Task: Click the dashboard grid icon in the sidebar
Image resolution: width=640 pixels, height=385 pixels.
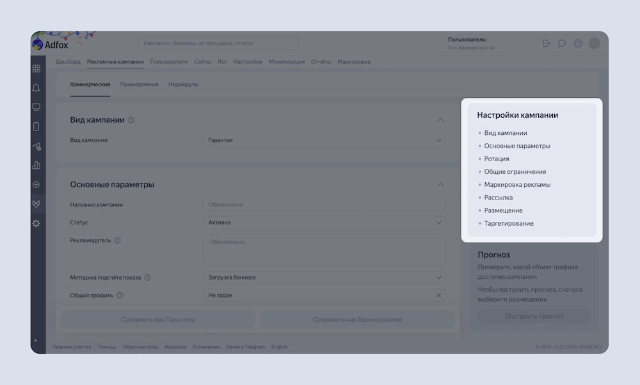Action: coord(36,68)
